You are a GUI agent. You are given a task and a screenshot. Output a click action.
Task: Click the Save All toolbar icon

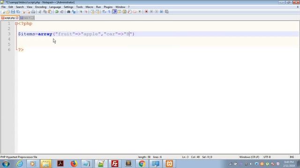coord(18,12)
